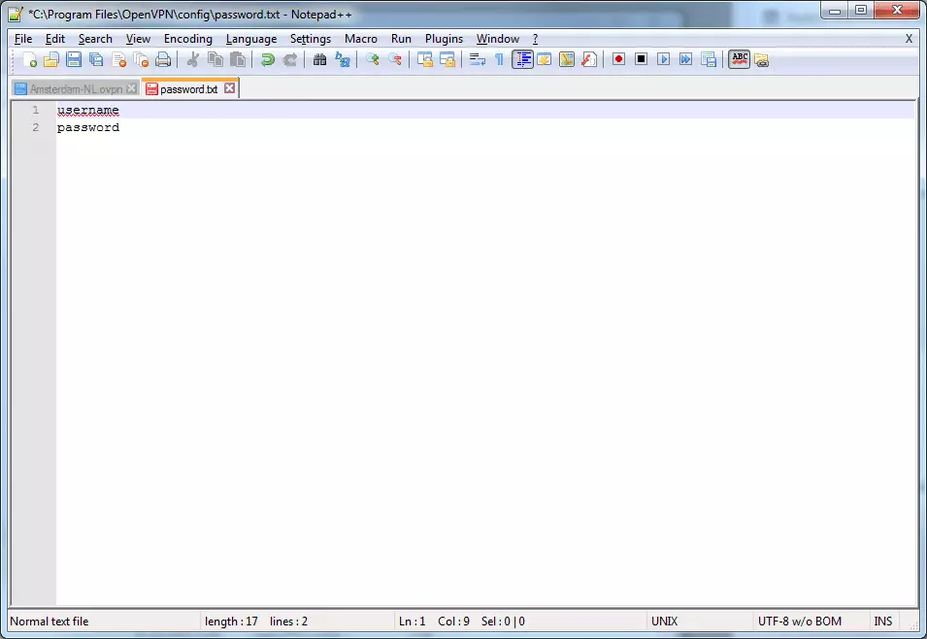Open the Encoding menu
927x639 pixels.
pos(187,38)
